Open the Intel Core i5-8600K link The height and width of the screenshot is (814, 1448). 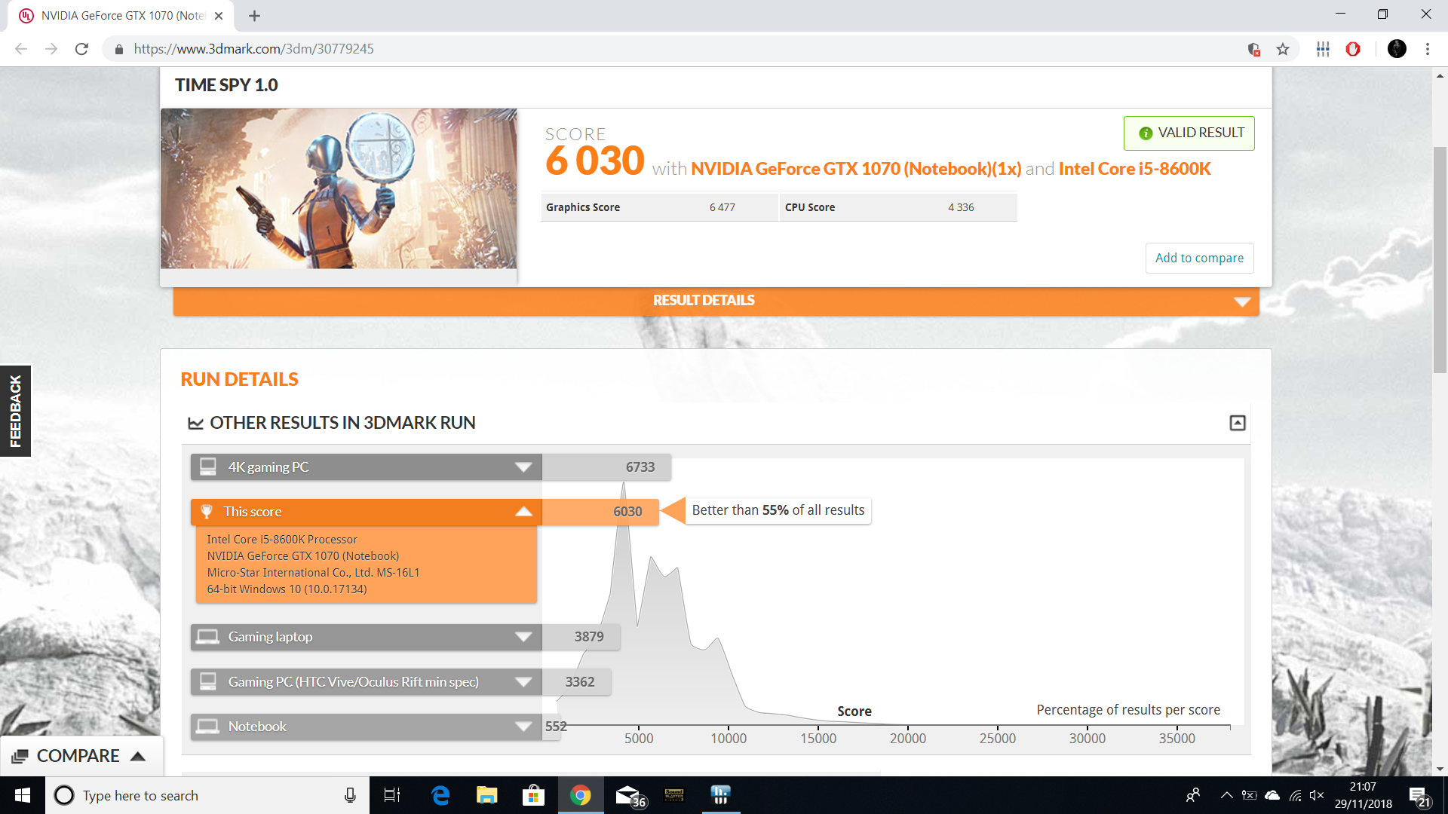(x=1134, y=169)
